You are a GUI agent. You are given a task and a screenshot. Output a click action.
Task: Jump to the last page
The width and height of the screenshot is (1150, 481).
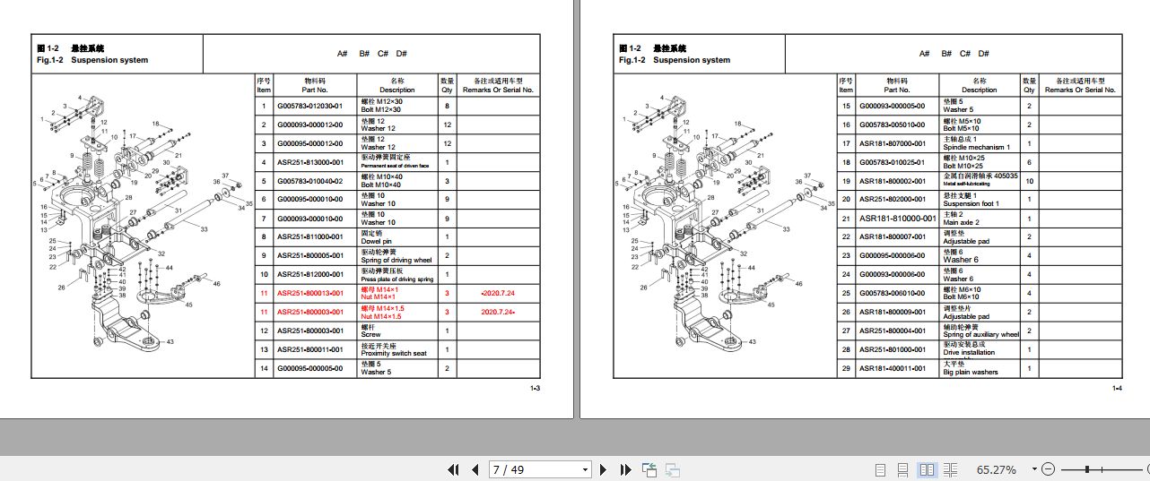[x=625, y=469]
